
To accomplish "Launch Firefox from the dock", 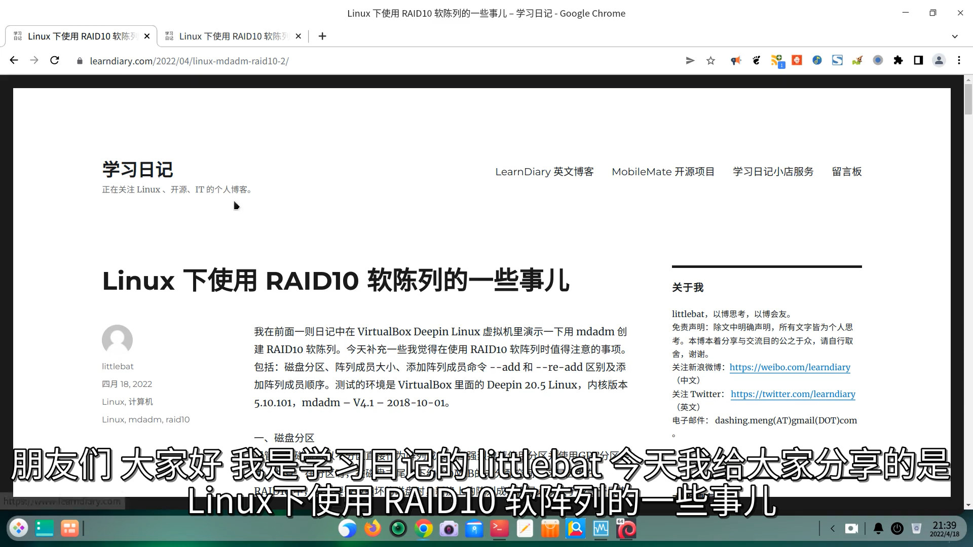I will pyautogui.click(x=372, y=529).
